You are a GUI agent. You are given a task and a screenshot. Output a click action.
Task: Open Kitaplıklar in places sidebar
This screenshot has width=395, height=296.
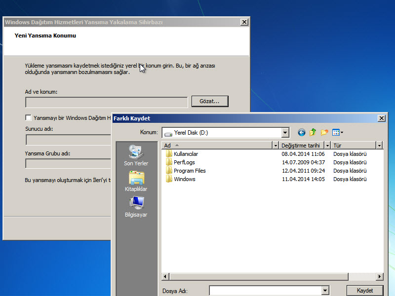(136, 181)
